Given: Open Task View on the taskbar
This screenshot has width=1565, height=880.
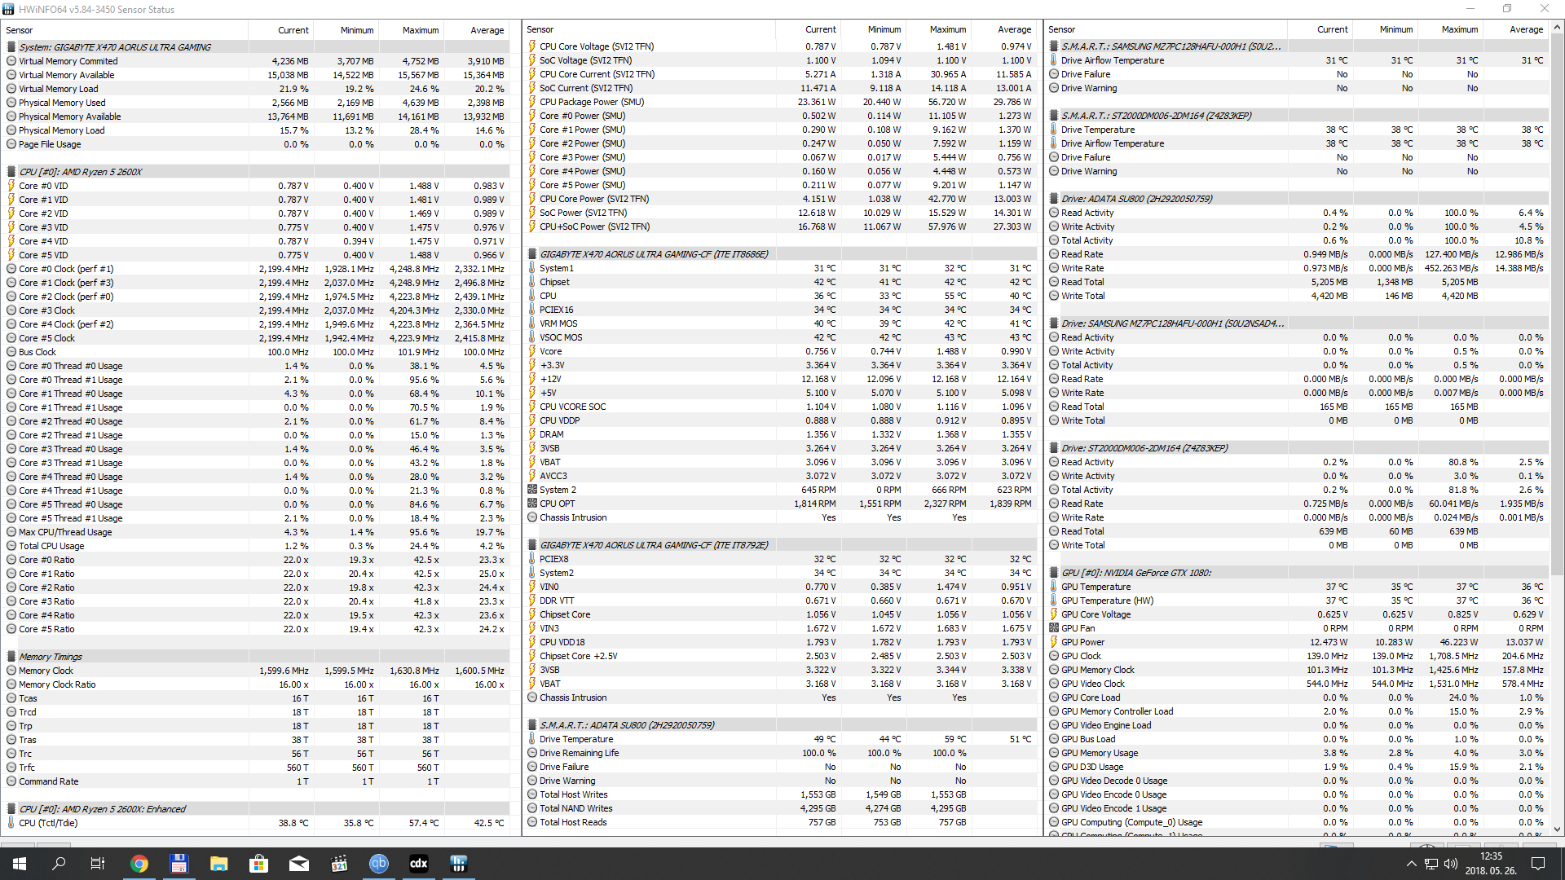Looking at the screenshot, I should (x=98, y=864).
